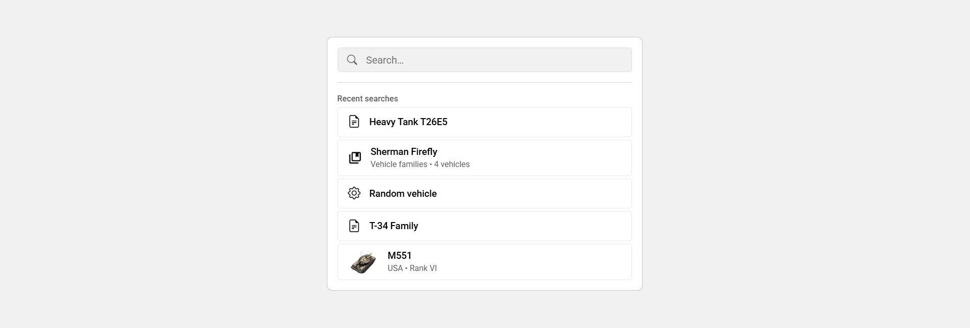Click the "Recent searches" heading
This screenshot has width=970, height=328.
tap(367, 98)
